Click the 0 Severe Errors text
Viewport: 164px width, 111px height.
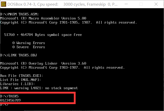pos(29,47)
